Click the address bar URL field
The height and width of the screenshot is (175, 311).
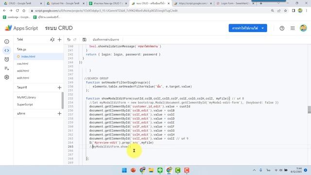click(149, 11)
